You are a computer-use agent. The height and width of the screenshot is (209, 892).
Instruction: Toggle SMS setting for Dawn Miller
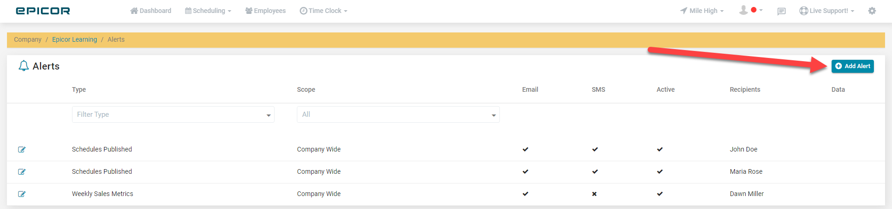[594, 194]
